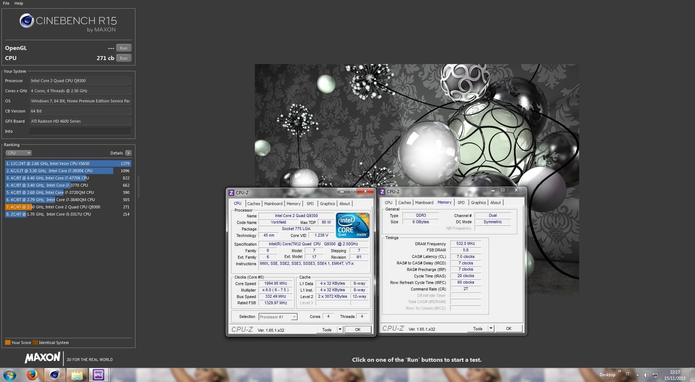The width and height of the screenshot is (695, 382).
Task: Expand the Desktop toolbar chevron
Action: tap(619, 371)
